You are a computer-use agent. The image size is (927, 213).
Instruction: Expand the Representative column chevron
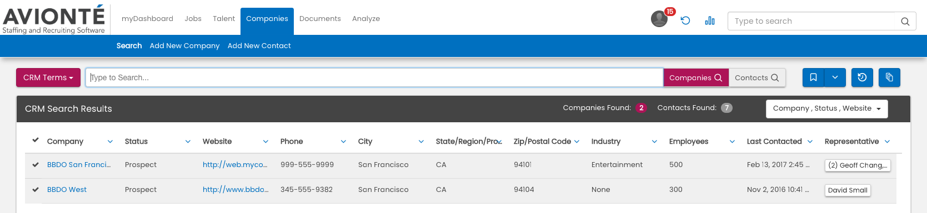tap(887, 142)
